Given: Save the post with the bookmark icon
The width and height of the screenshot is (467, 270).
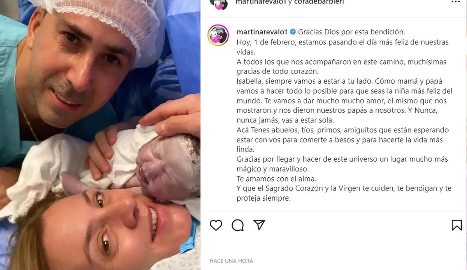Looking at the screenshot, I should pyautogui.click(x=457, y=225).
